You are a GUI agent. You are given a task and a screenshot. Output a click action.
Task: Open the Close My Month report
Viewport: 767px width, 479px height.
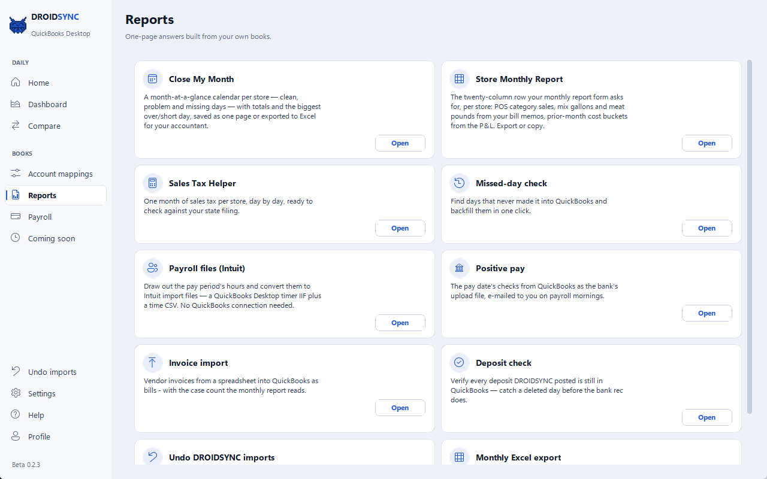[x=400, y=143]
